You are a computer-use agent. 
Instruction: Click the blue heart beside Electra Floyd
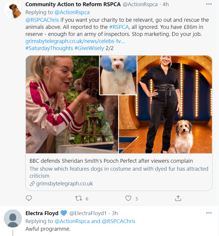pyautogui.click(x=64, y=213)
